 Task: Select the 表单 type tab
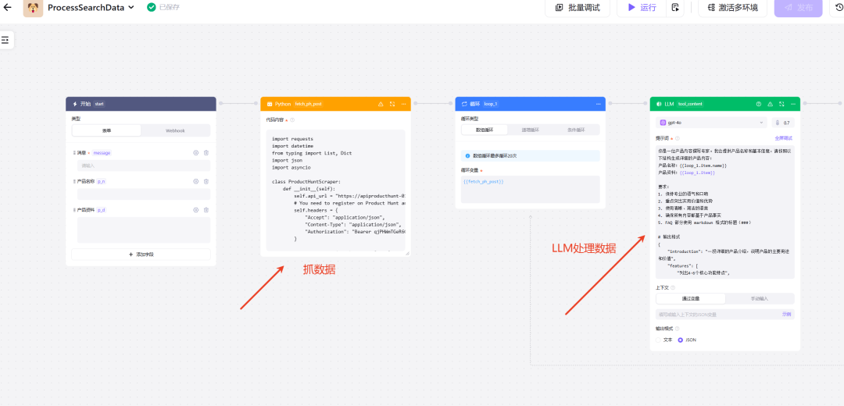[106, 130]
